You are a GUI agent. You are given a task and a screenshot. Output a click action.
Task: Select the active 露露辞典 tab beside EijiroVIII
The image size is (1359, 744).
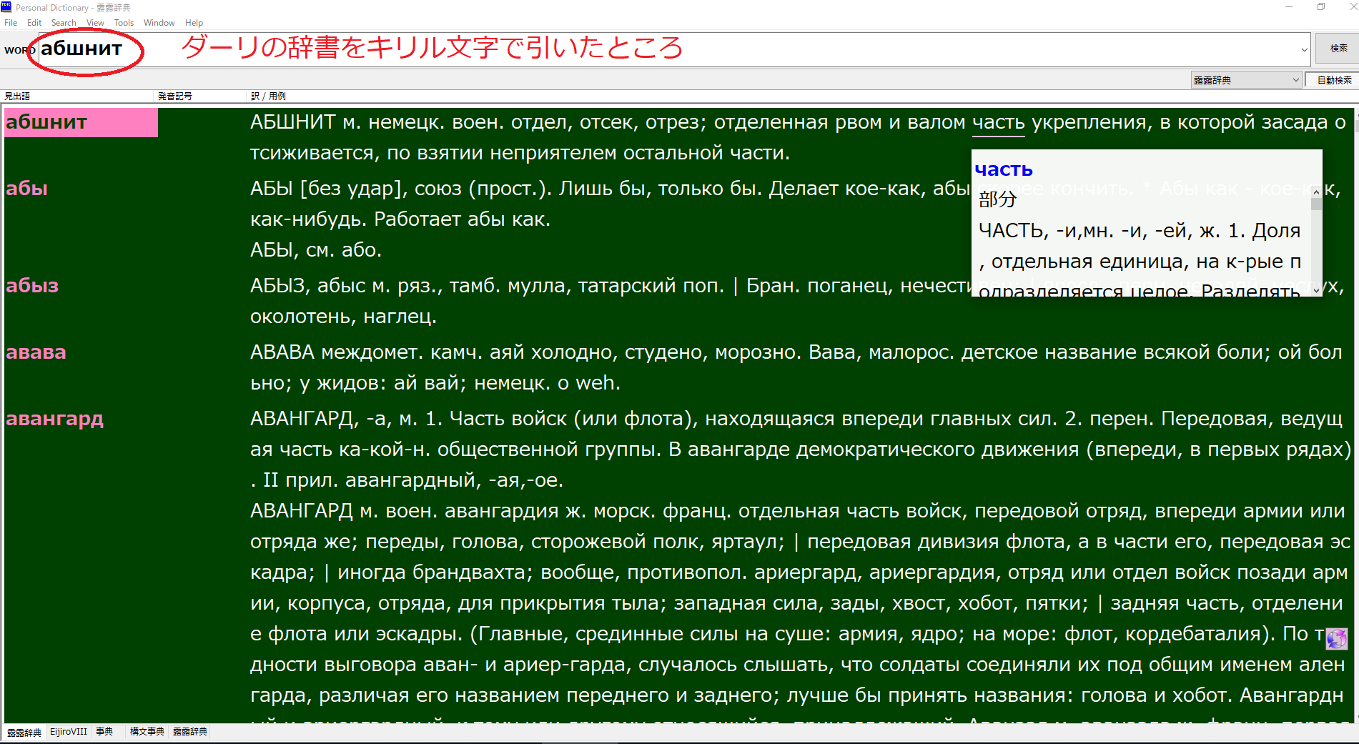(x=24, y=733)
